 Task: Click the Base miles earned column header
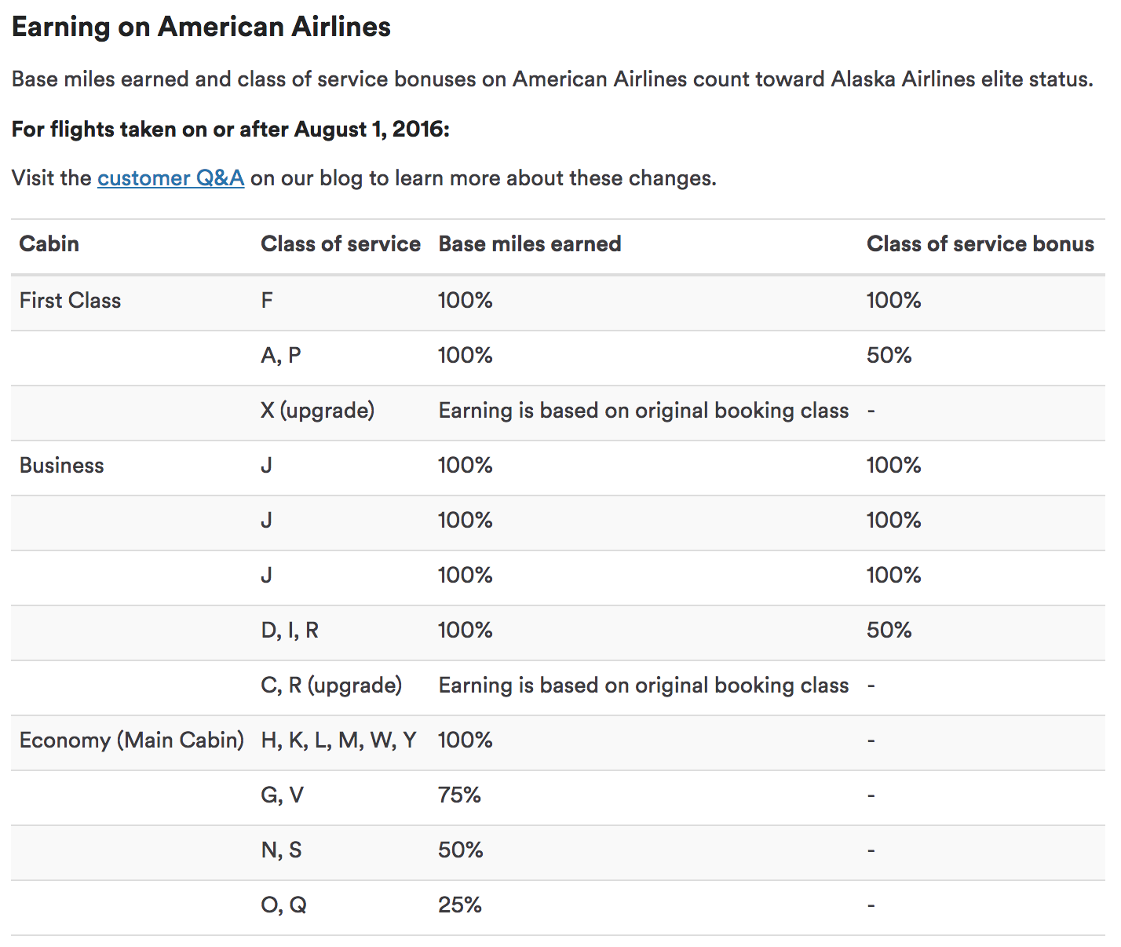click(529, 244)
